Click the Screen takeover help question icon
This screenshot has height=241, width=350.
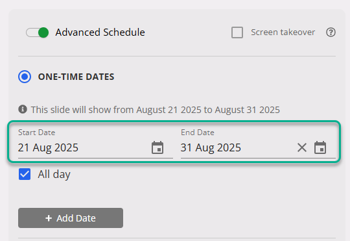(x=331, y=32)
